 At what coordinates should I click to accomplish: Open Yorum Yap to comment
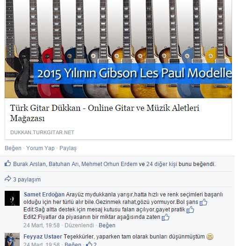(x=40, y=148)
